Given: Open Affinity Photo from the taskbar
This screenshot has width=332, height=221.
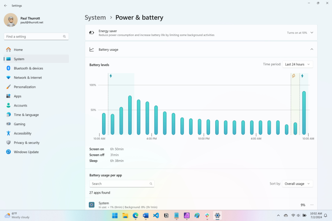Looking at the screenshot, I should click(x=187, y=215).
